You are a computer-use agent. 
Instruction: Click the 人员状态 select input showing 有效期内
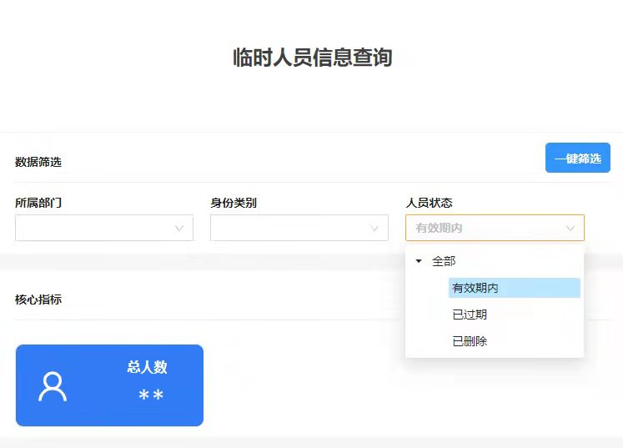[484, 228]
